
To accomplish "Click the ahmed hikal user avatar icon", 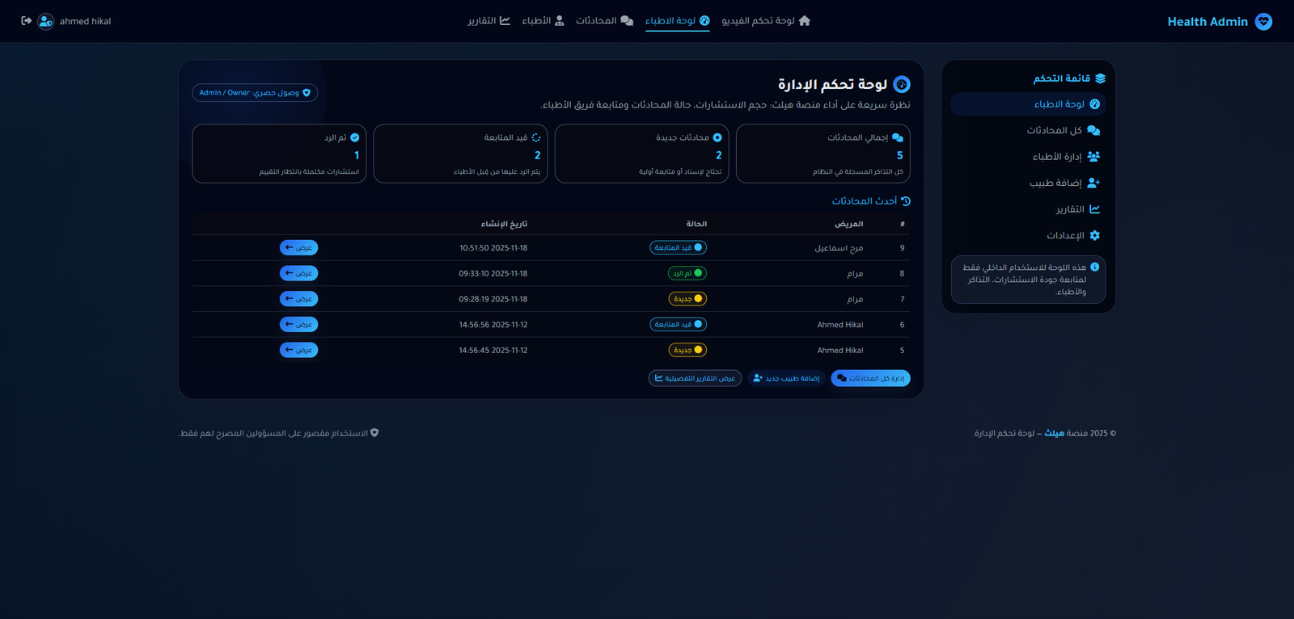I will pyautogui.click(x=46, y=21).
